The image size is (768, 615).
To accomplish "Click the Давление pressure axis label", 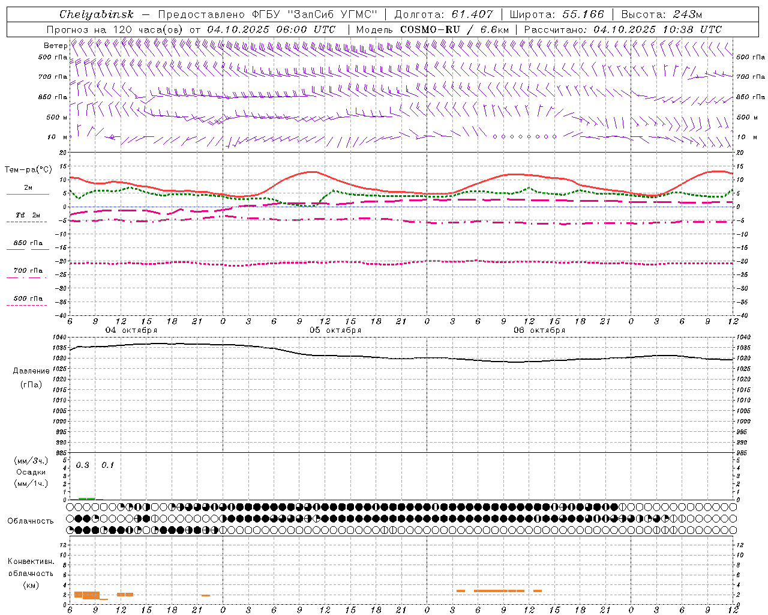I will (x=31, y=371).
